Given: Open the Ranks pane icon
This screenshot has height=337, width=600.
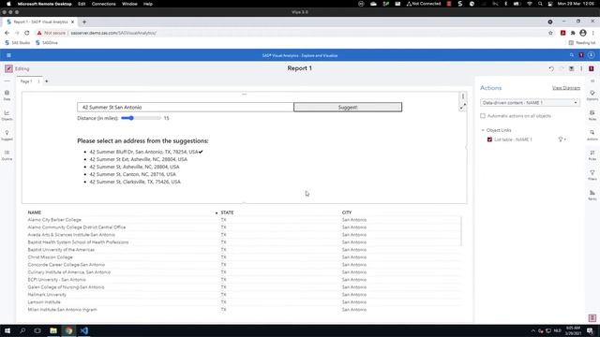Looking at the screenshot, I should coord(592,195).
